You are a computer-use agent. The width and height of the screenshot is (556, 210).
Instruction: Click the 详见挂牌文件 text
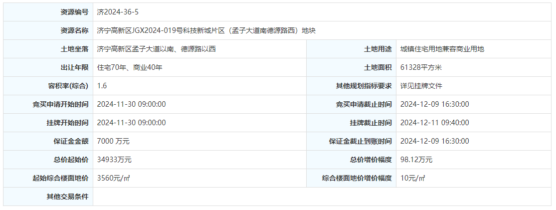(x=421, y=86)
